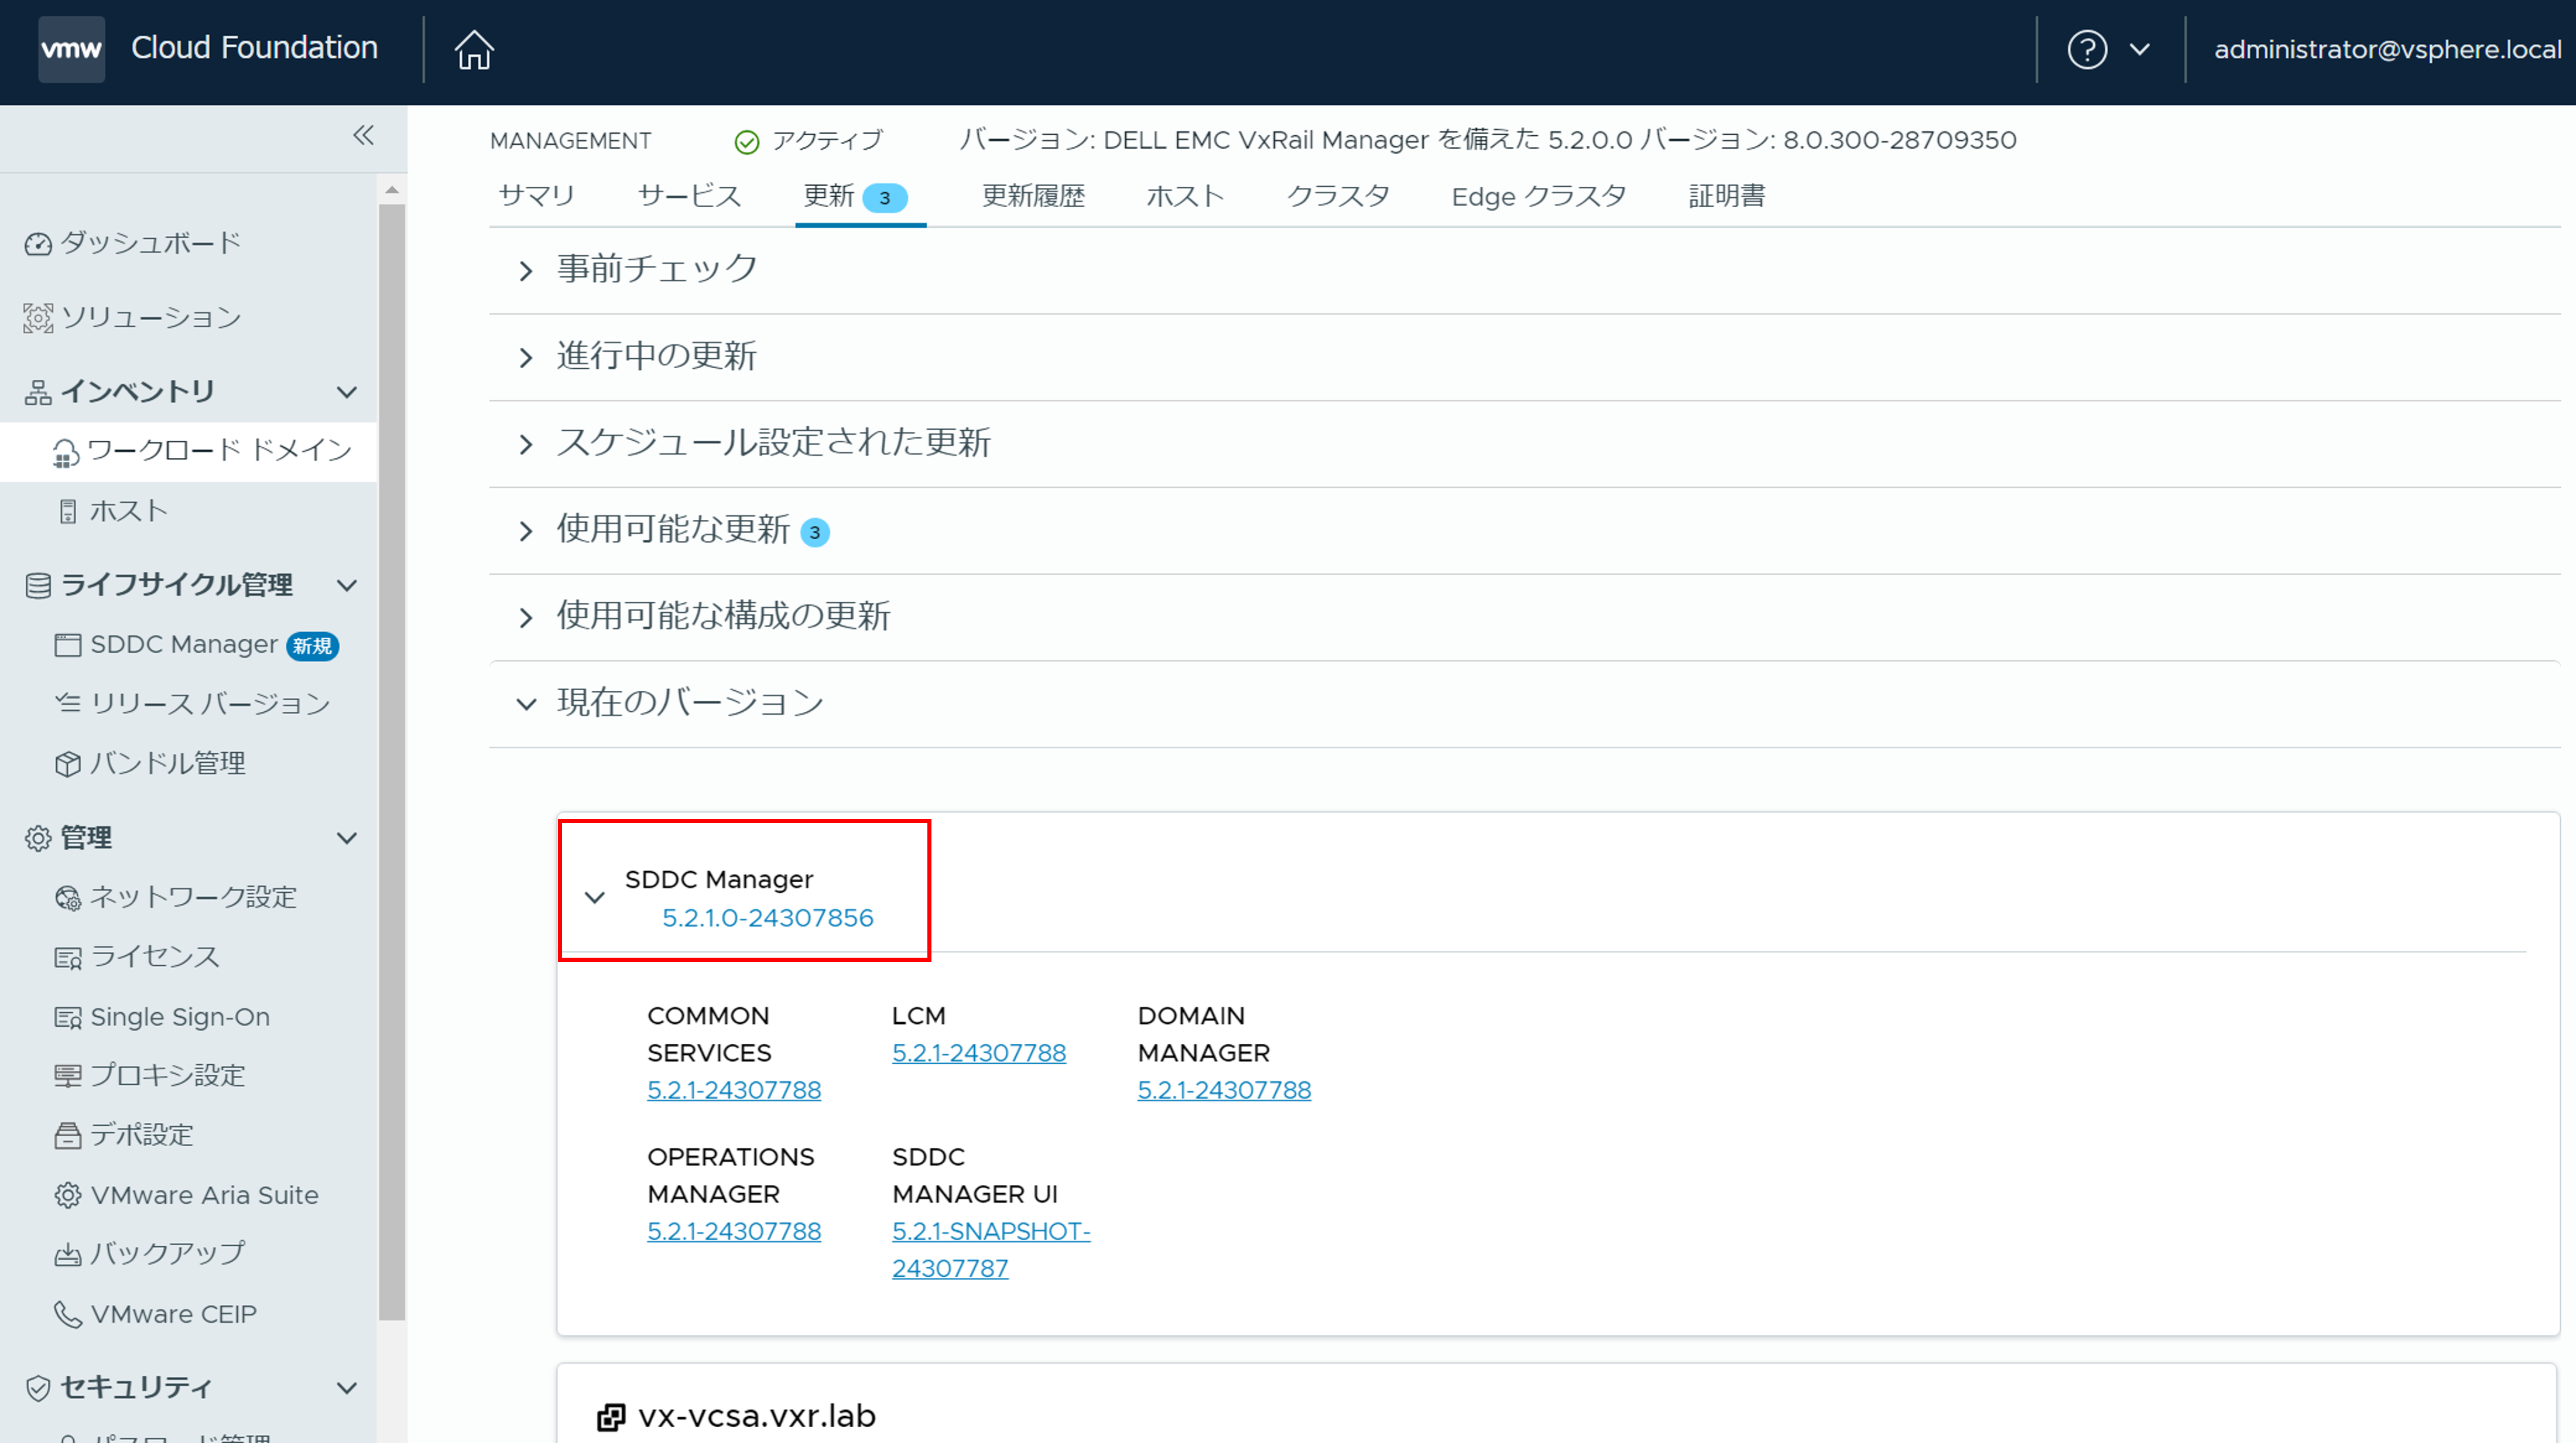
Task: Collapse the インベントリ section chevron
Action: tap(347, 392)
